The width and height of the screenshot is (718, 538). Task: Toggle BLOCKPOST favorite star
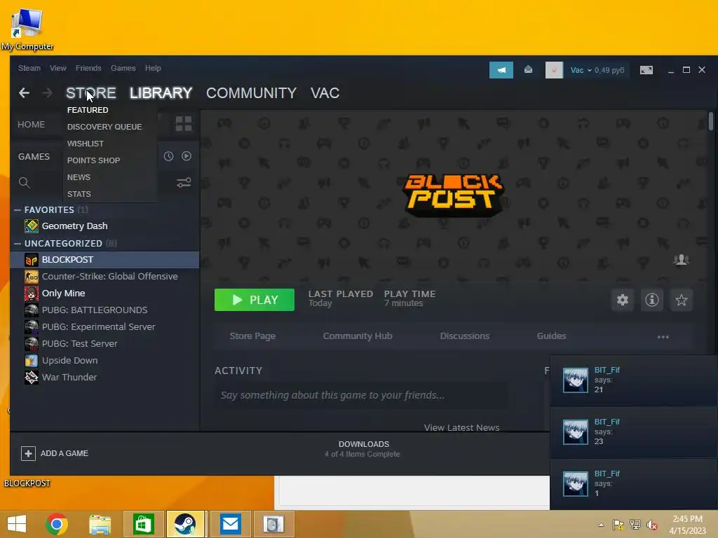[682, 300]
